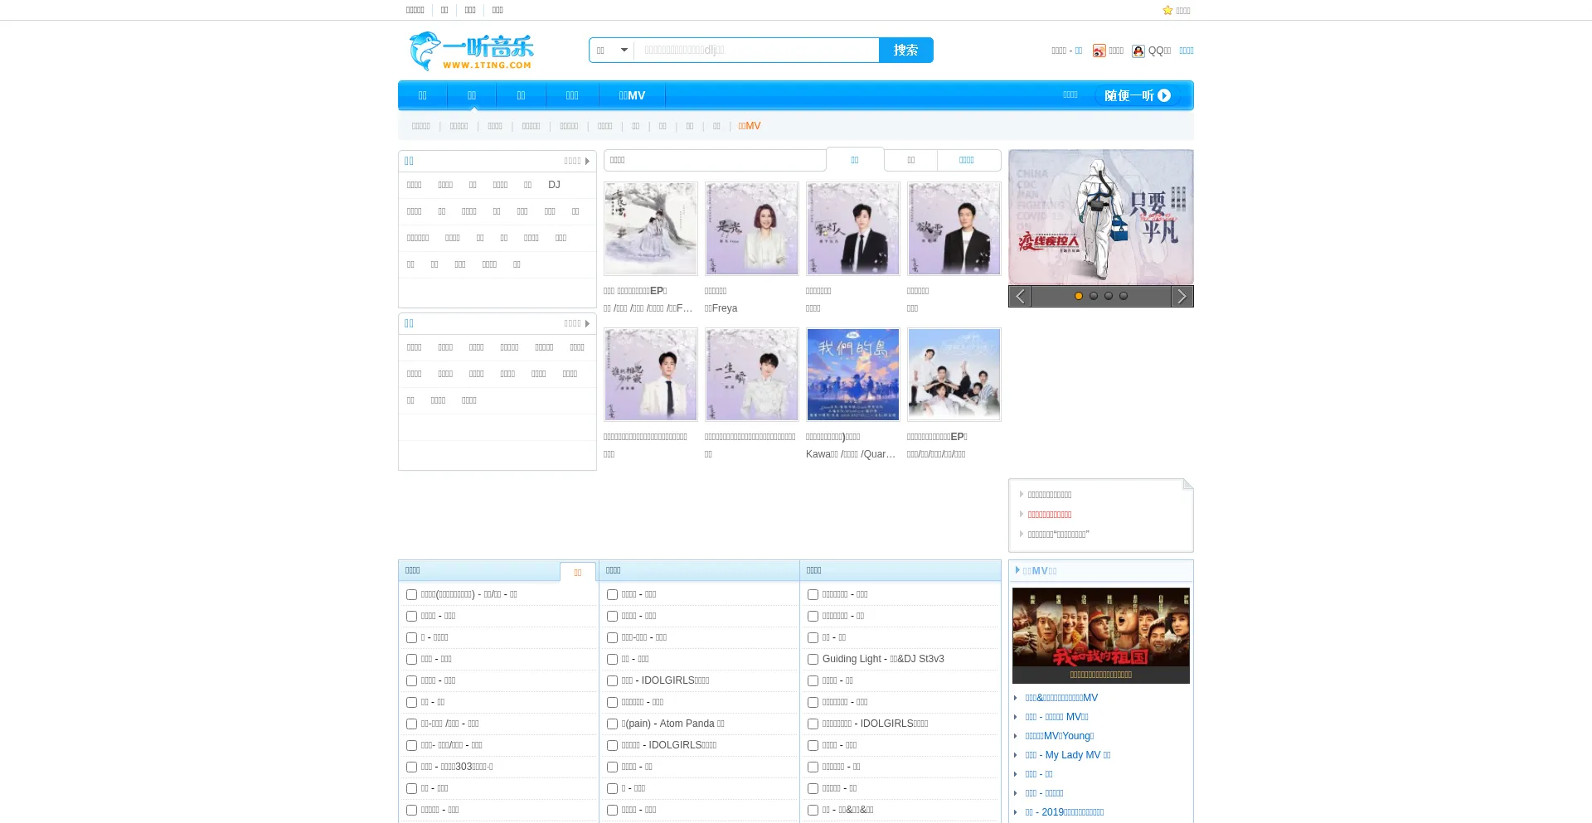Screen dimensions: 1592x823
Task: Jump to the second carousel dot
Action: click(1094, 296)
